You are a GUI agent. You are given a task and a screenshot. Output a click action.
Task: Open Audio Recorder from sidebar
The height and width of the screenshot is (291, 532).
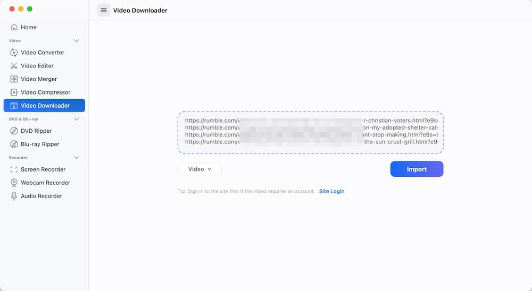44,196
